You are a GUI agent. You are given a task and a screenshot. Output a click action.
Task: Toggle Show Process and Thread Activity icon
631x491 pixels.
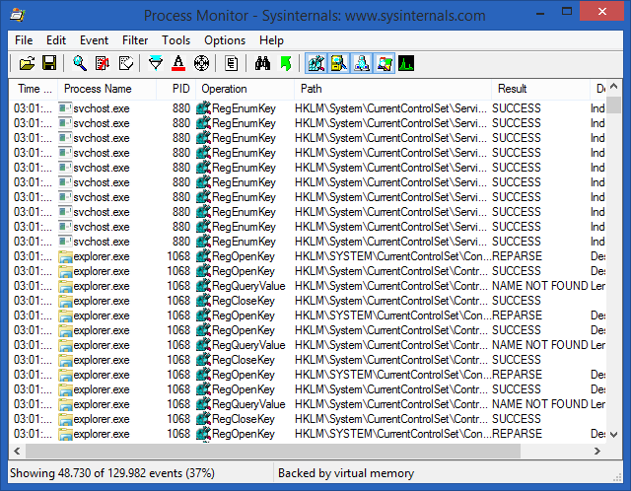point(385,63)
